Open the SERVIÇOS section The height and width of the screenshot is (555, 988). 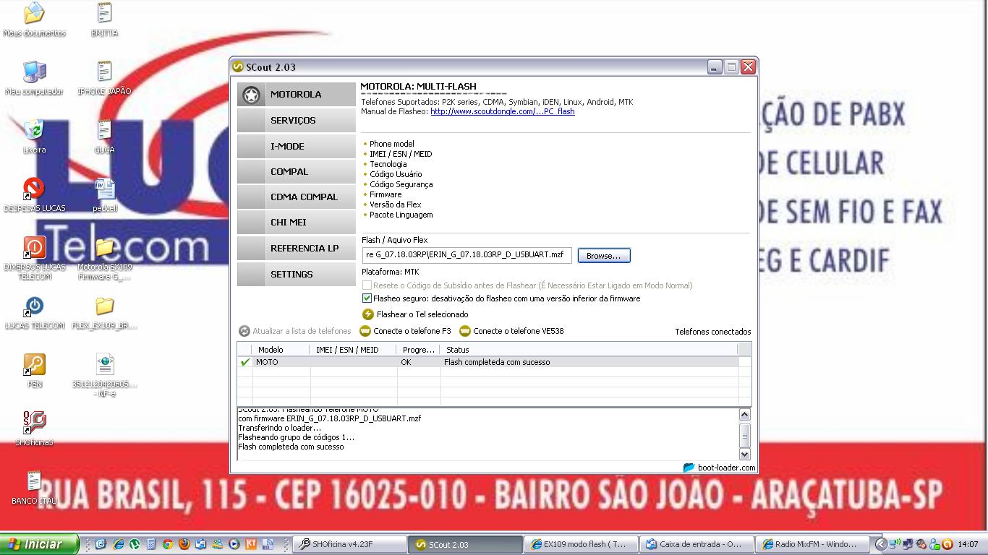[296, 121]
